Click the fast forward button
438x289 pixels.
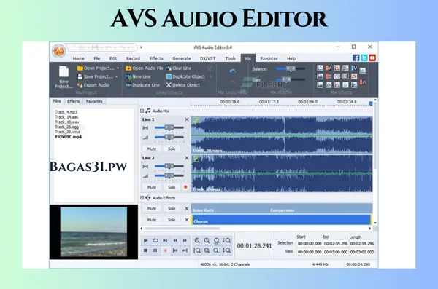[x=185, y=240]
